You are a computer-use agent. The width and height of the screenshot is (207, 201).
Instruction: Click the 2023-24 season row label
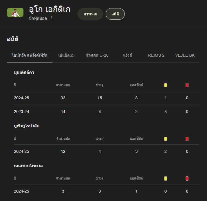(21, 112)
